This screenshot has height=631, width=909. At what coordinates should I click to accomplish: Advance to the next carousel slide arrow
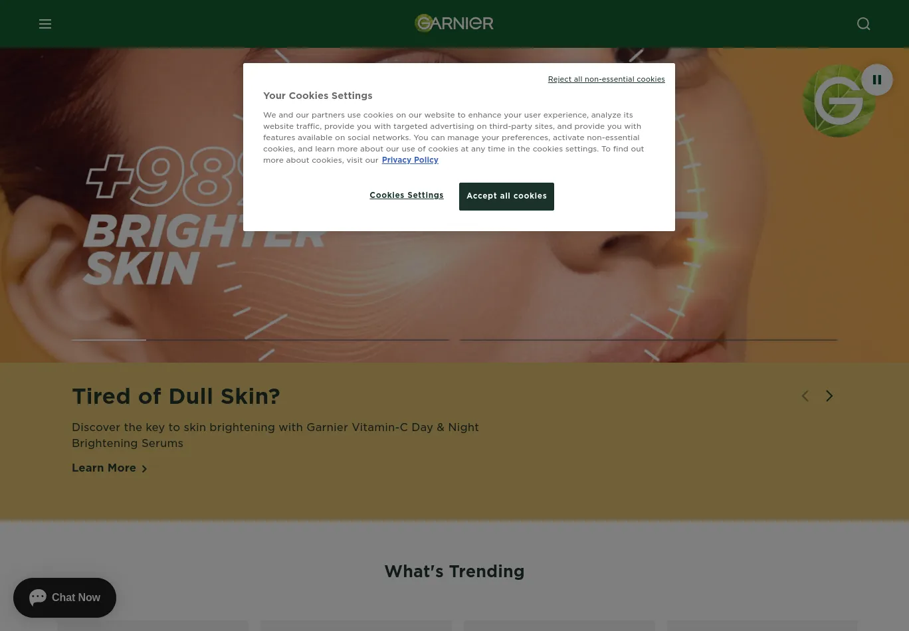click(x=829, y=396)
